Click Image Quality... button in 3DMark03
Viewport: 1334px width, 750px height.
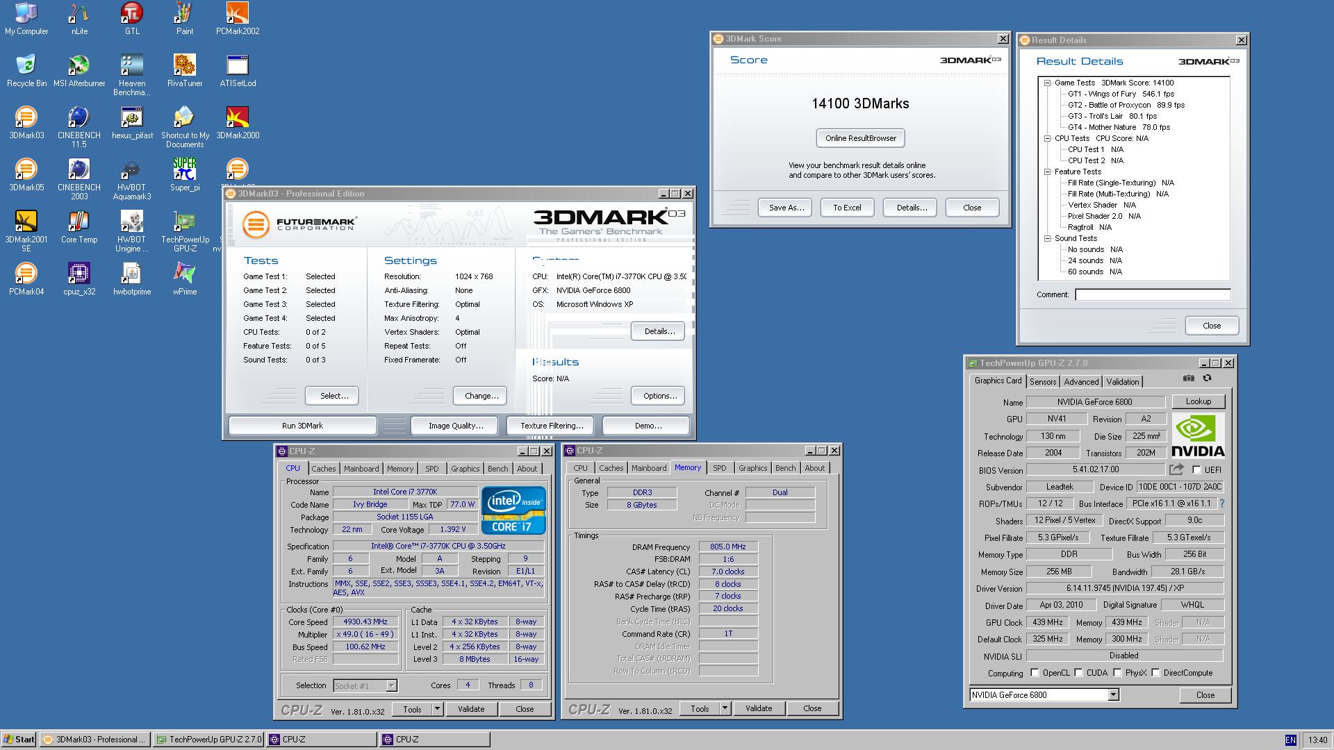point(456,426)
